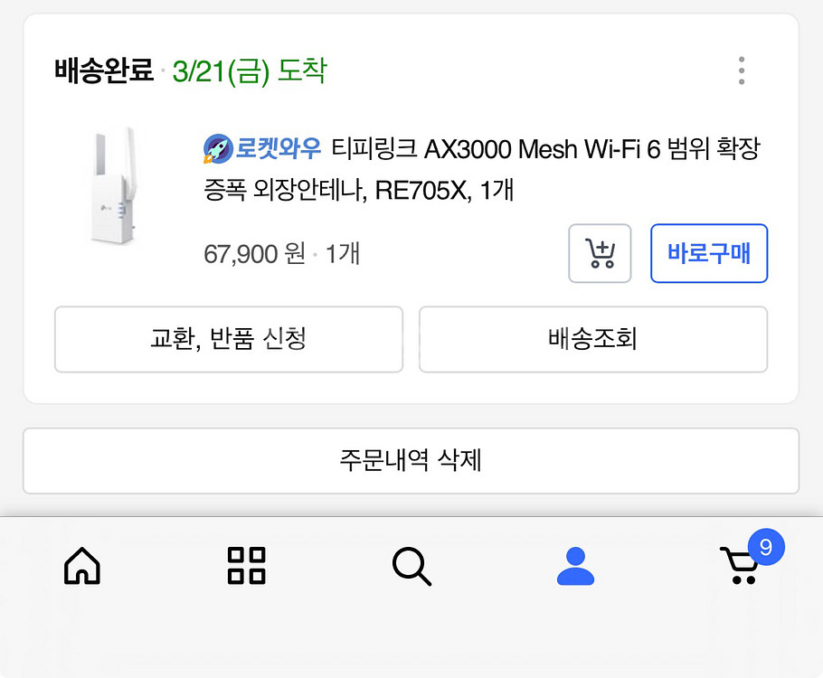
Task: Add item to cart using cart-plus icon
Action: tap(600, 254)
